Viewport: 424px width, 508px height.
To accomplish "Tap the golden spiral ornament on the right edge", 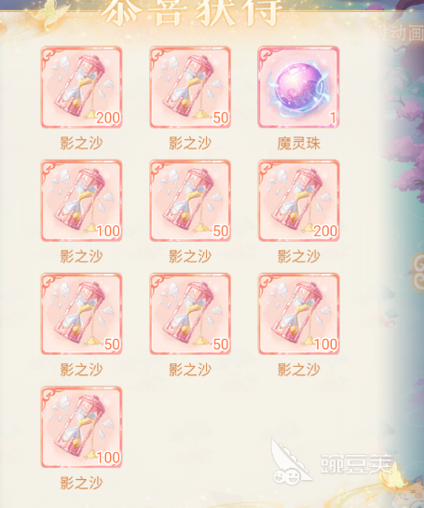I will (417, 270).
